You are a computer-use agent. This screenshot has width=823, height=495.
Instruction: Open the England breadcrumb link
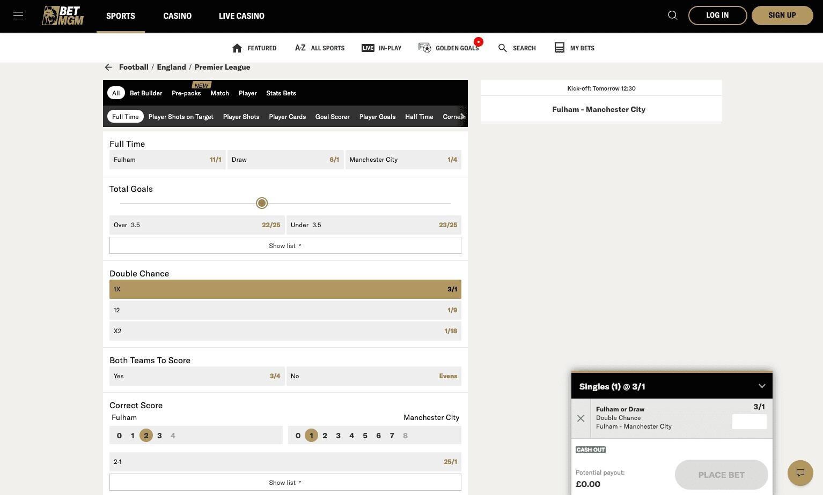click(x=171, y=67)
